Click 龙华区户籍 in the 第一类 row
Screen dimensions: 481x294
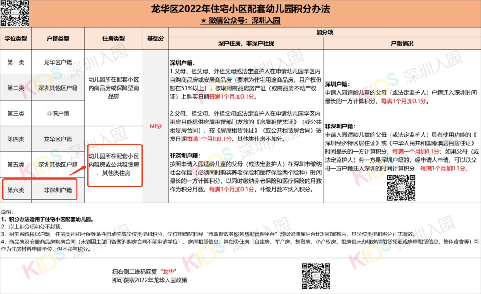pos(58,62)
